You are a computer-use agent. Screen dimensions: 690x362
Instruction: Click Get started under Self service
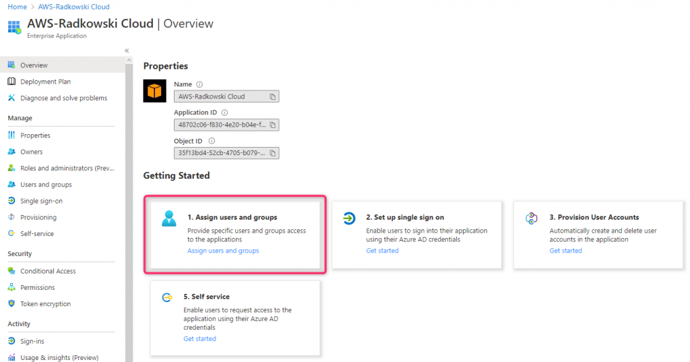tap(199, 338)
